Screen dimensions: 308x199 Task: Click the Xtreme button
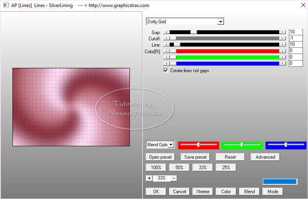coord(203,192)
